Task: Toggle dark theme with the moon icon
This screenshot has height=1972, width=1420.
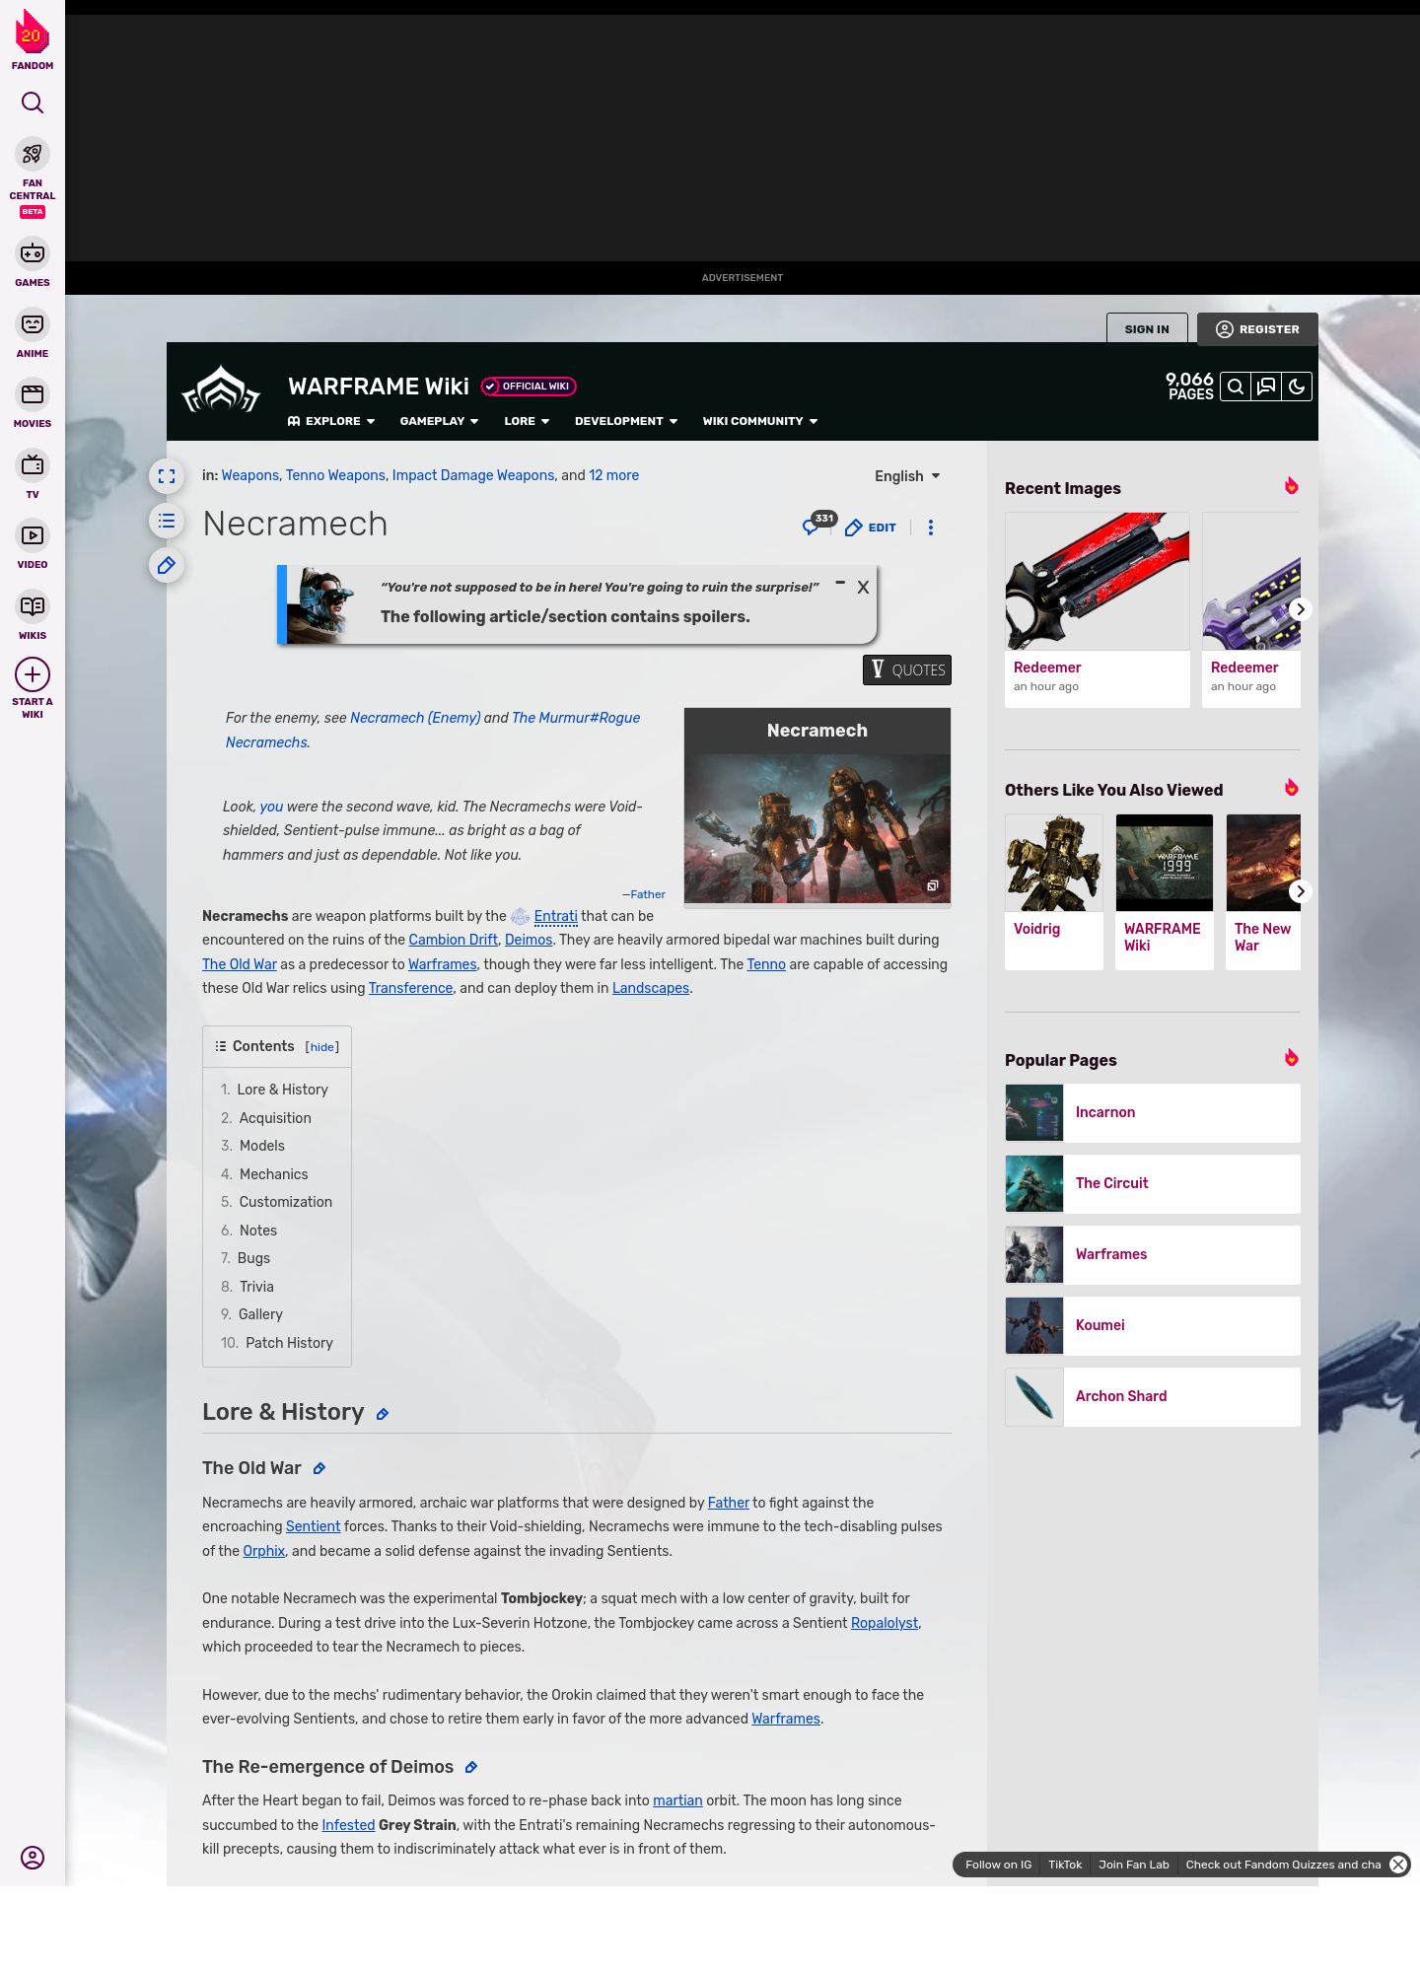Action: point(1297,387)
